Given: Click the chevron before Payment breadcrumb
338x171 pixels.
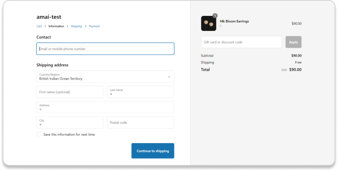Looking at the screenshot, I should pos(86,26).
